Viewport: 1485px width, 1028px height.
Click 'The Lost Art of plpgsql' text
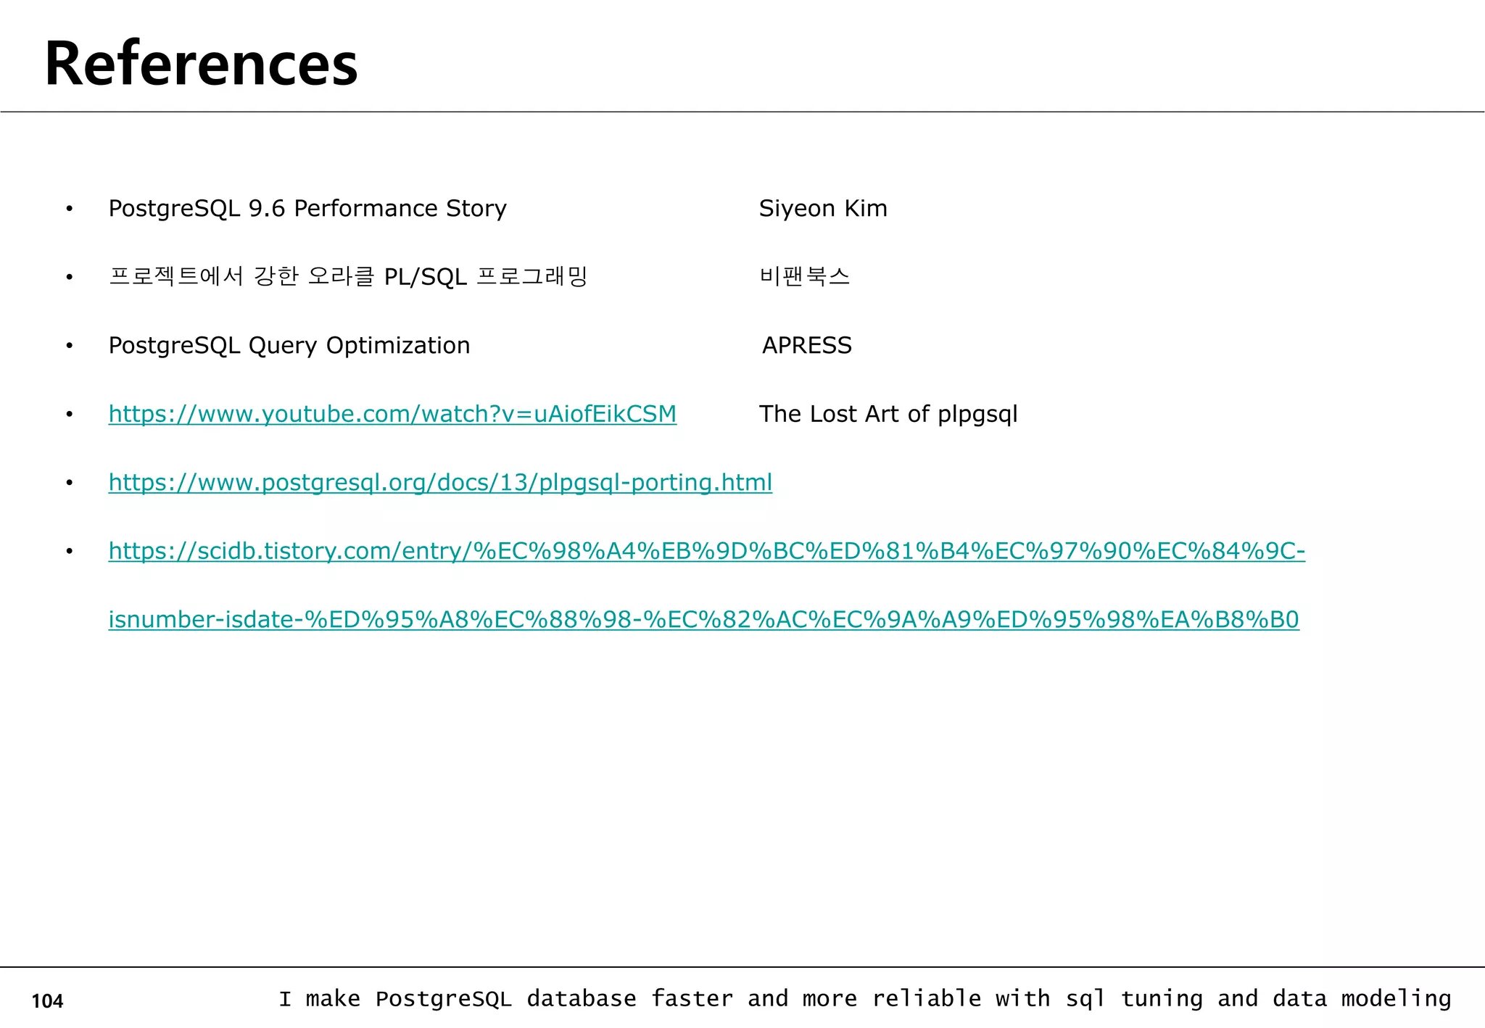pos(888,414)
